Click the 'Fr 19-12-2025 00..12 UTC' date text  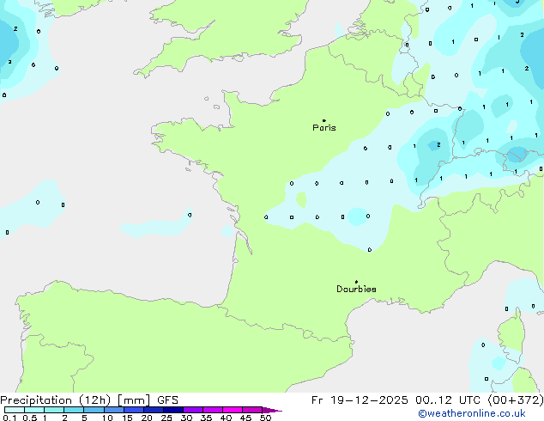397,400
